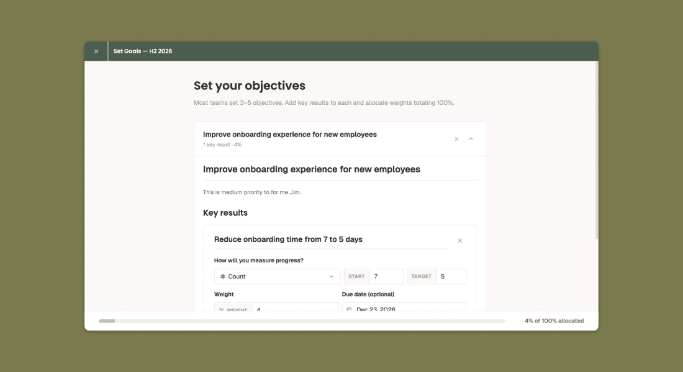The width and height of the screenshot is (683, 372).
Task: Edit key result title 'Reduce onboarding time'
Action: [x=331, y=240]
